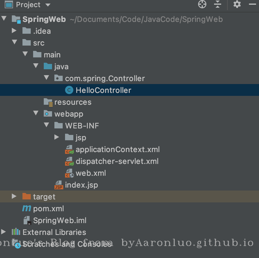Hide the Project panel with minimize icon
Screen dimensions: 259x258
(x=252, y=4)
